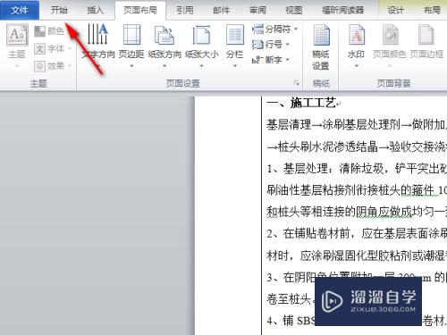Switch to the 审阅 tab
The image size is (447, 335).
257,10
